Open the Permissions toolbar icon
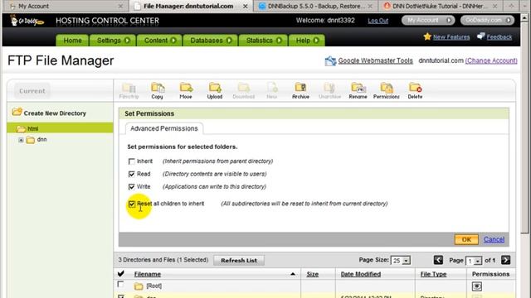Viewport: 531px width, 298px height. coord(387,90)
